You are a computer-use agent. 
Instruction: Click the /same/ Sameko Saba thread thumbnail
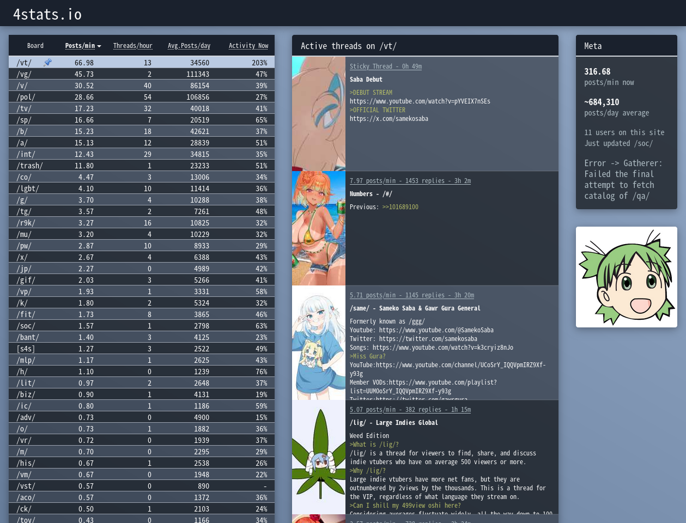tap(319, 343)
